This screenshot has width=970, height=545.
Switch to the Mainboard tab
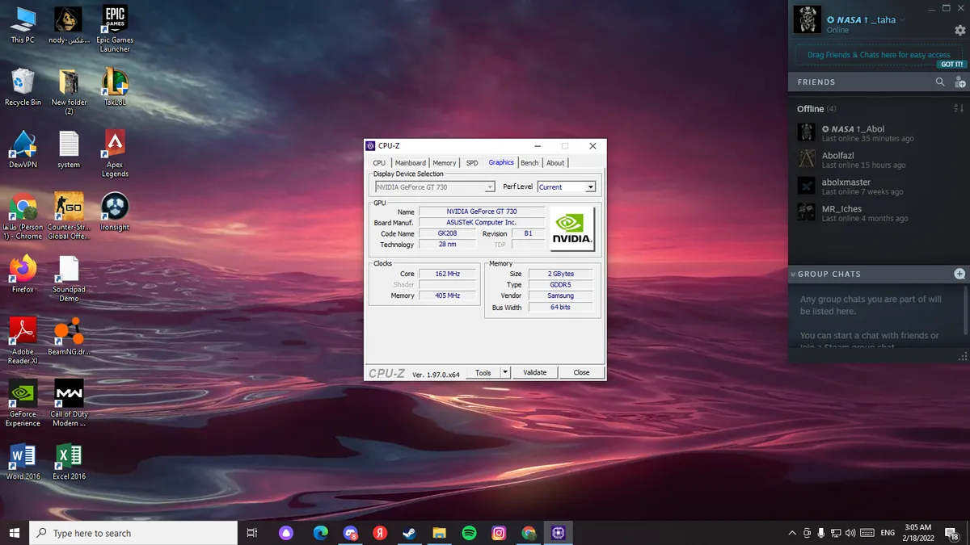pos(410,163)
